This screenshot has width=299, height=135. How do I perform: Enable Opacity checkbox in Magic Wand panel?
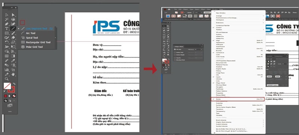click(x=175, y=58)
